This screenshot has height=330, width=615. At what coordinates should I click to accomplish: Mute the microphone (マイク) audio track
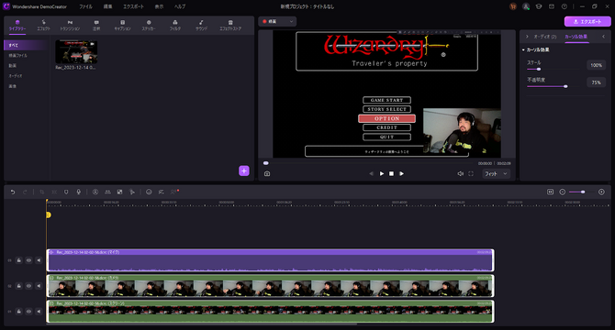pos(39,260)
